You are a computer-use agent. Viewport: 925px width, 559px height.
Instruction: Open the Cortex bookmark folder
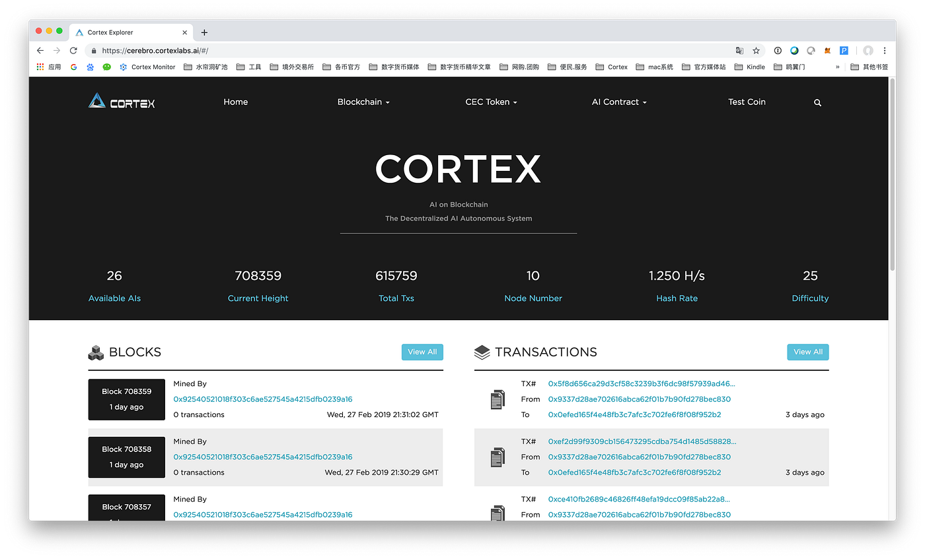click(611, 67)
